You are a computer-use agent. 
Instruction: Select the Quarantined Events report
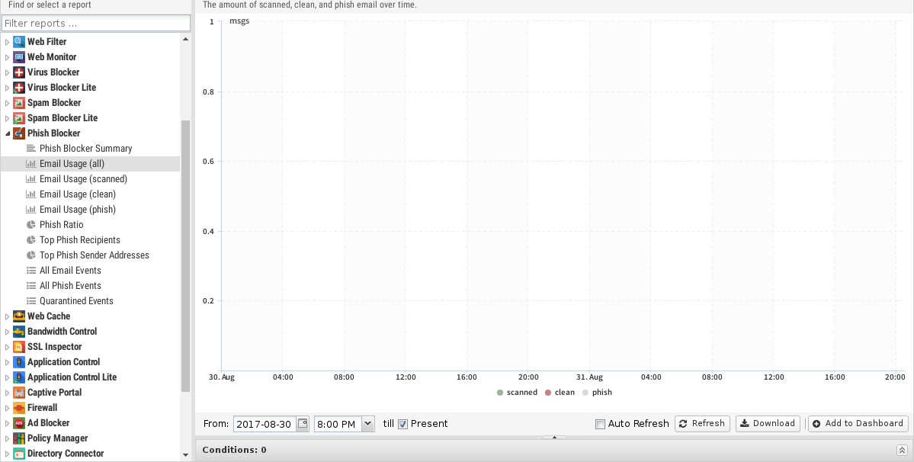pos(76,301)
